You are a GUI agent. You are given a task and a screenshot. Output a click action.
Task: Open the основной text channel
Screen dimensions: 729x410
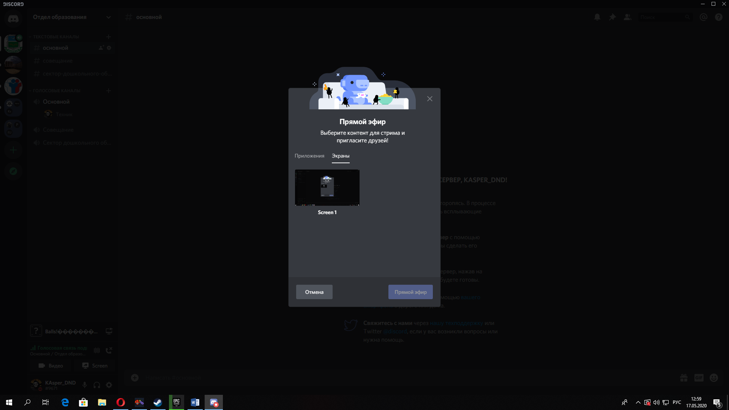pos(72,48)
